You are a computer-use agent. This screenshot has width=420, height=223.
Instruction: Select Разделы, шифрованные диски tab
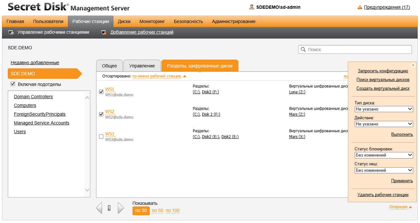tap(200, 65)
